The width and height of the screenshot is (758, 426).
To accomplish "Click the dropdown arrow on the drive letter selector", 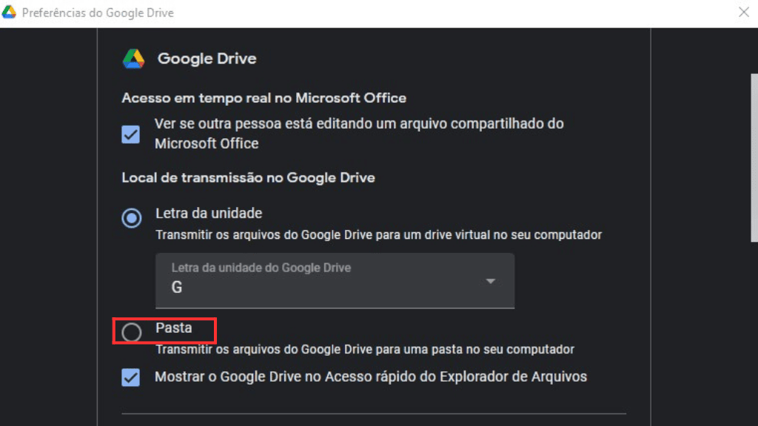I will pyautogui.click(x=489, y=281).
